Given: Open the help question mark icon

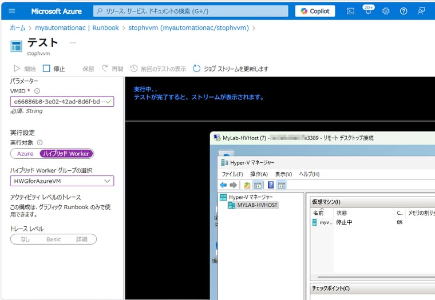Looking at the screenshot, I should click(404, 11).
